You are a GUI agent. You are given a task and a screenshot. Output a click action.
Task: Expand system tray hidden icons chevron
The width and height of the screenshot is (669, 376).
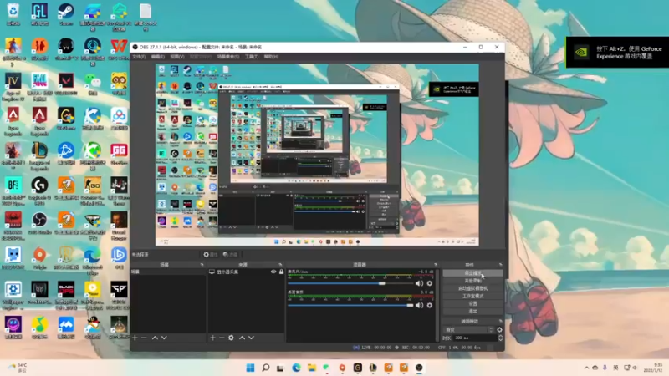(x=587, y=368)
